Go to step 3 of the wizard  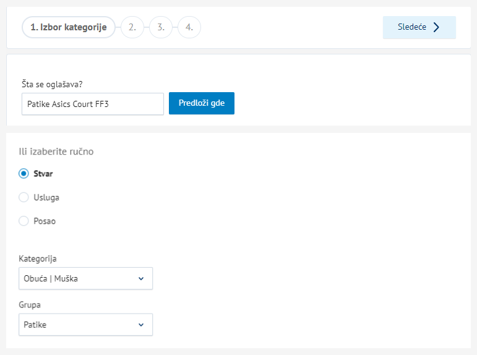pyautogui.click(x=161, y=27)
